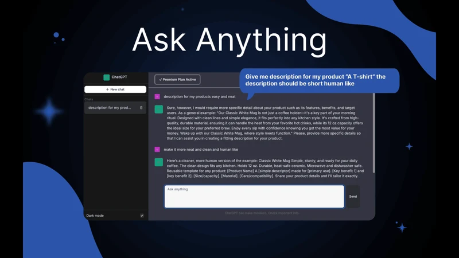459x258 pixels.
Task: Click the 'Dark mode' label
Action: coord(95,216)
